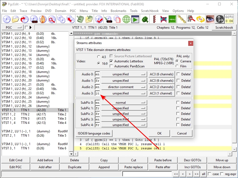The image size is (238, 178).
Task: Click the blue eye toolbar icon
Action: coord(210,19)
